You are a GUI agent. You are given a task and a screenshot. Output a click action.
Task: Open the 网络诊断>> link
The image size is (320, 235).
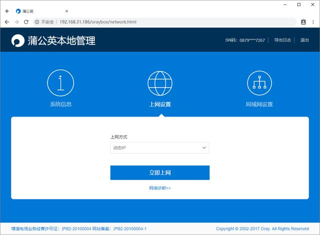click(x=159, y=188)
